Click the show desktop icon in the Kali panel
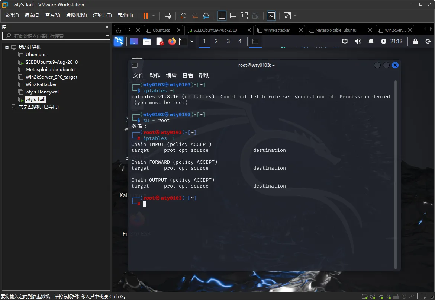 tap(134, 41)
